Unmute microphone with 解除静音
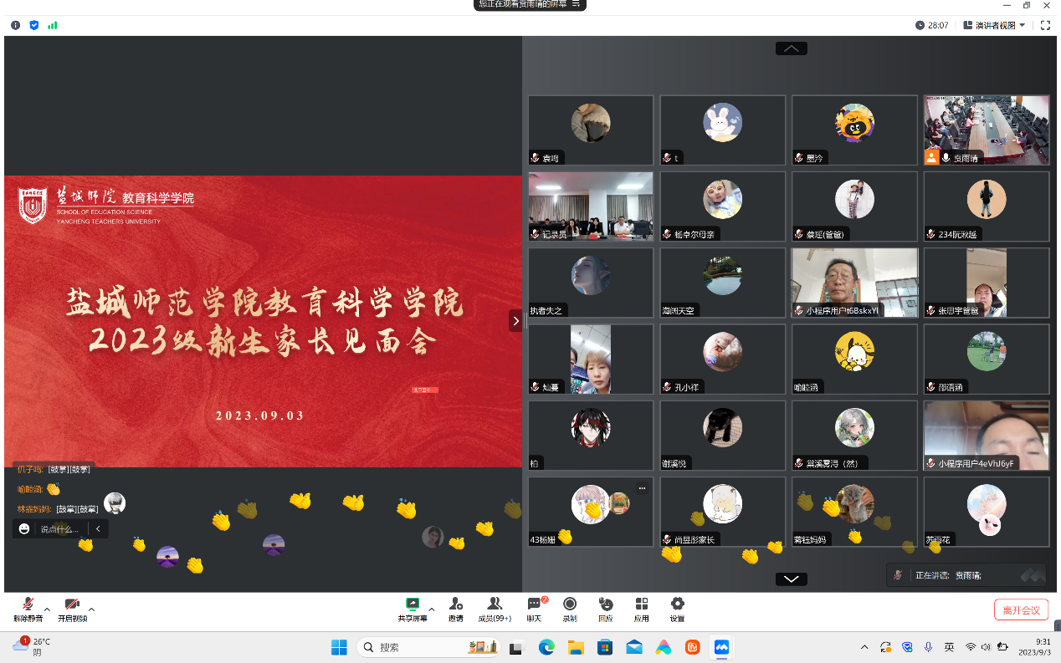Image resolution: width=1061 pixels, height=663 pixels. [x=27, y=609]
